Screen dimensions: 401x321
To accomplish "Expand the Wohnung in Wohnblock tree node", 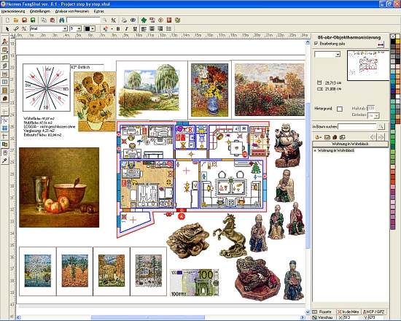I will coord(315,151).
